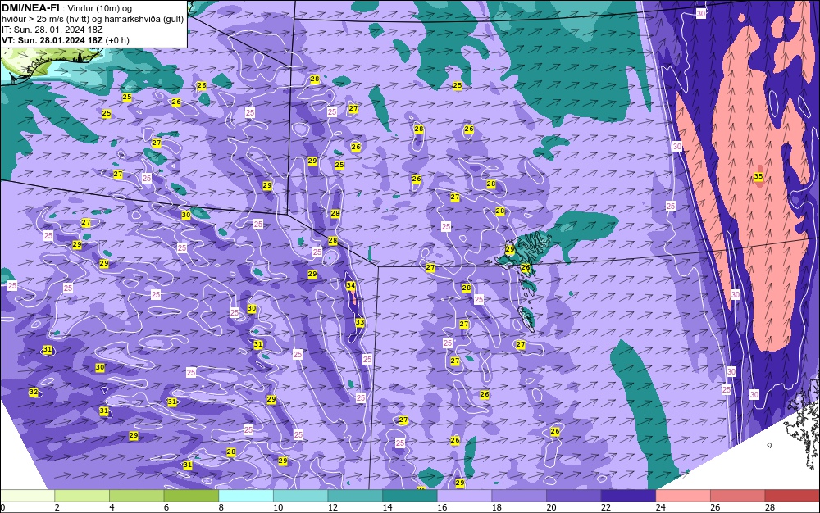Screen dimensions: 820x513
Task: Select the light lavender 16–18 legend swatch
Action: point(464,496)
